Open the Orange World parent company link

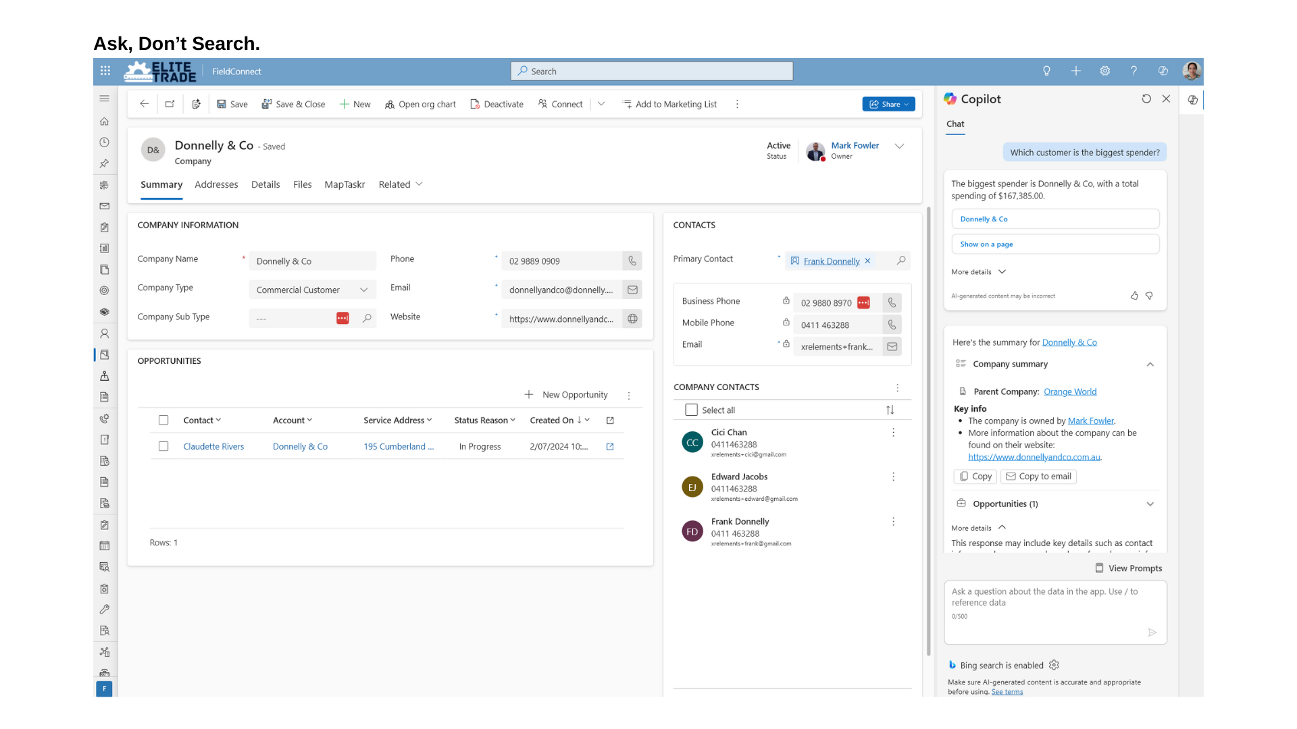[1070, 391]
